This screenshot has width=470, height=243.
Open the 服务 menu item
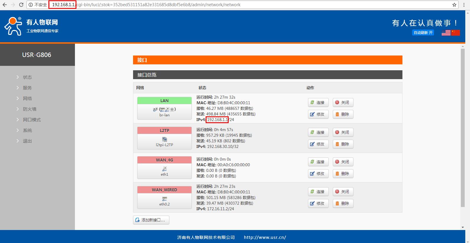tap(27, 88)
